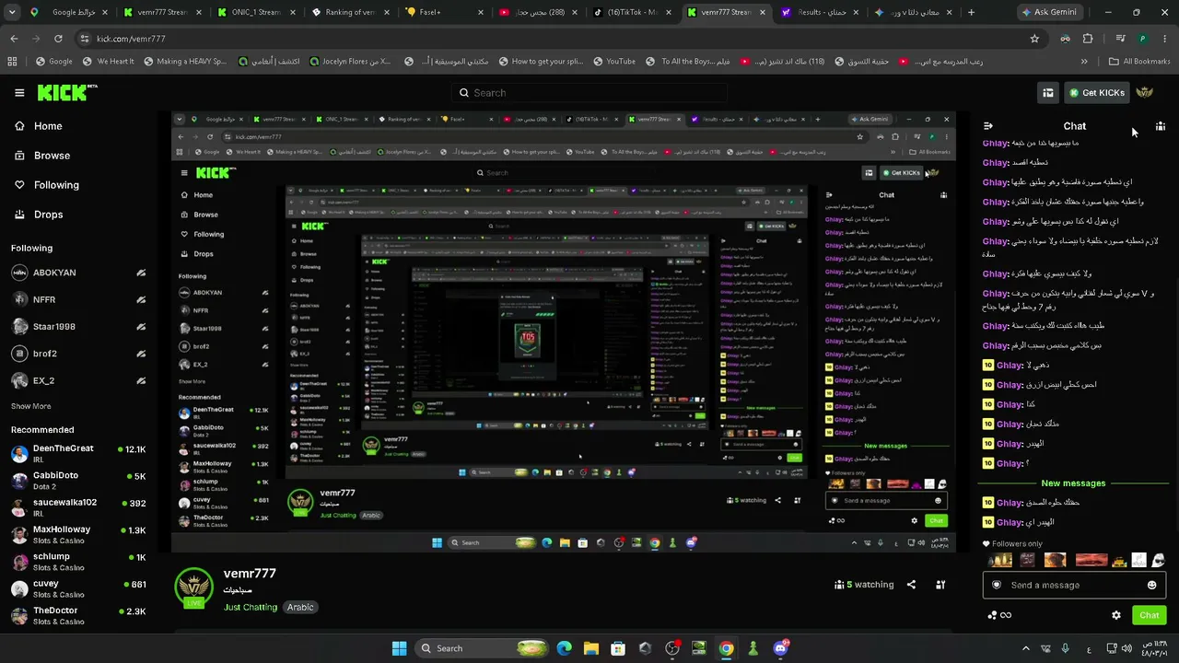Open recommended channel DeenTheGreat
The height and width of the screenshot is (663, 1179).
click(78, 453)
